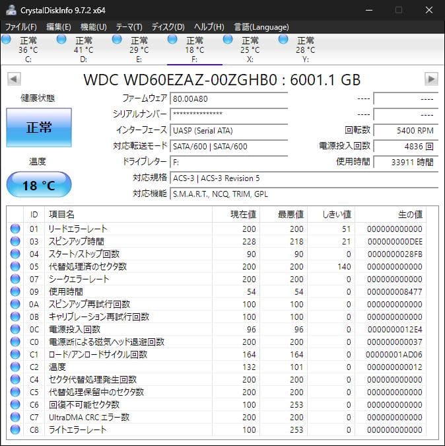This screenshot has height=446, width=445.
Task: Click status icon for 0B キャリブレーション再試行回数
Action: [15, 316]
